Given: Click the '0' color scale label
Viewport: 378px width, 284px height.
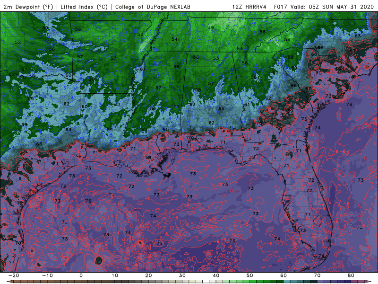Looking at the screenshot, I should tap(81, 275).
